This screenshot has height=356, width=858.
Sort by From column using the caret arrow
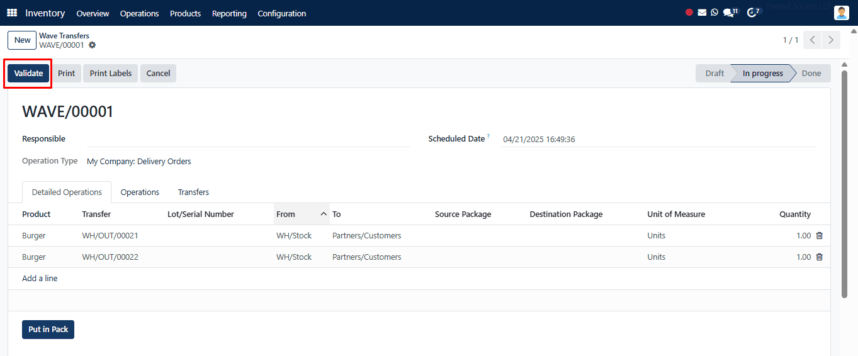pyautogui.click(x=324, y=214)
